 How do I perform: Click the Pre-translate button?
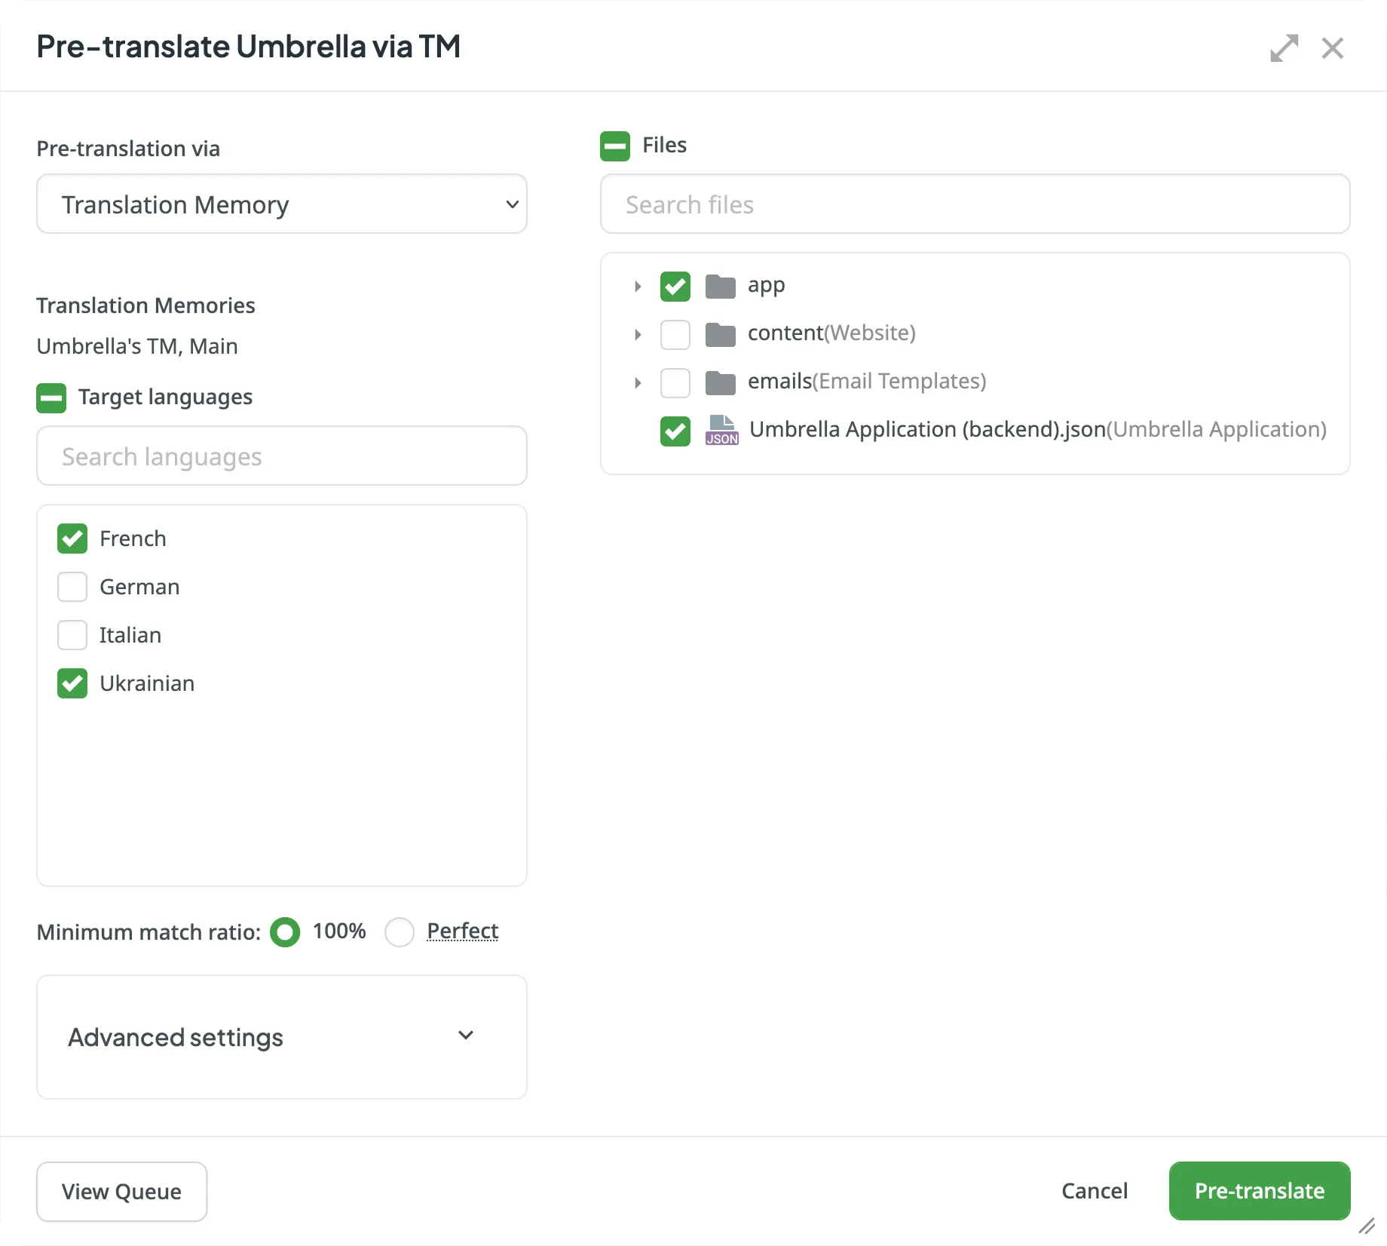(x=1259, y=1191)
